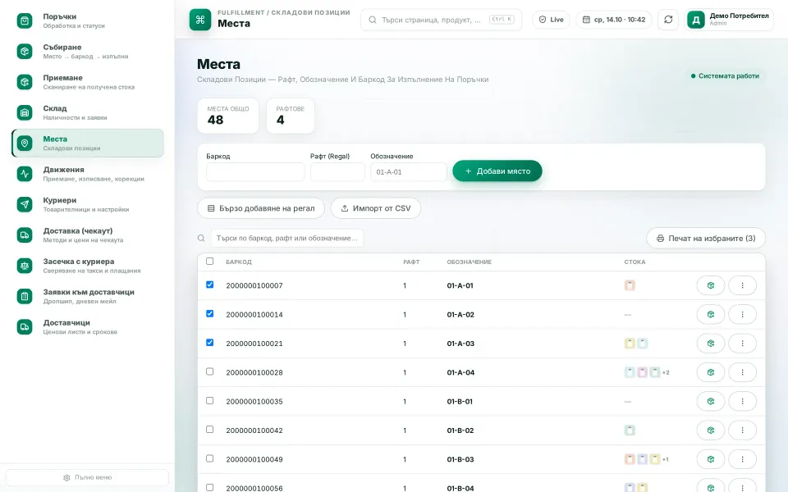Screen dimensions: 788x492
Task: Click the Движения activity icon
Action: tap(24, 174)
